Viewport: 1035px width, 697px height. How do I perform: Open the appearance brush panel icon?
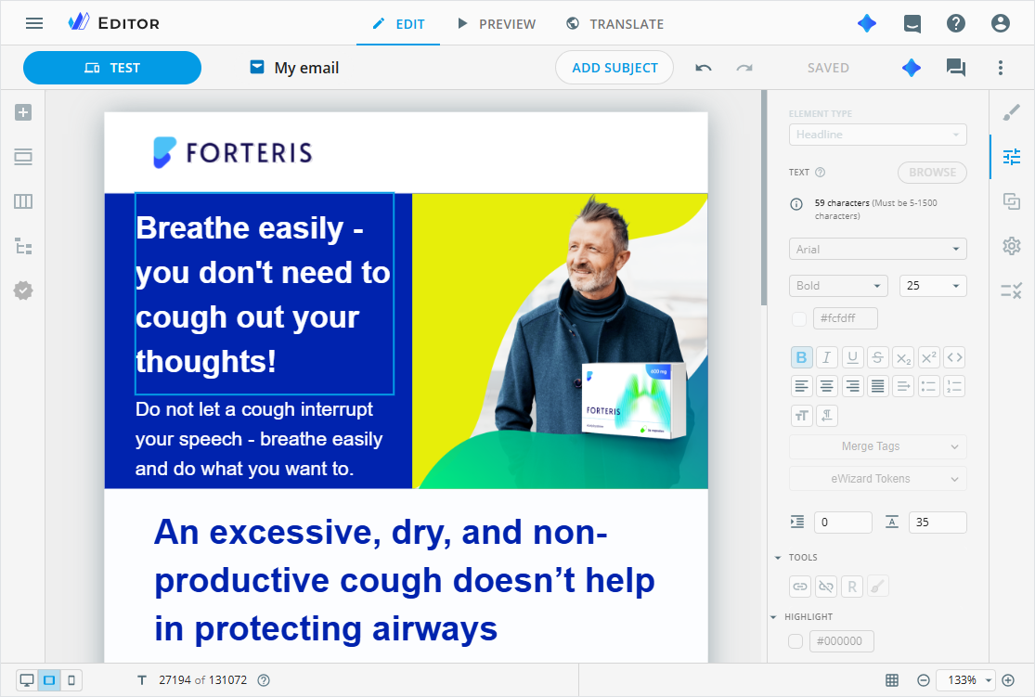pos(1011,112)
